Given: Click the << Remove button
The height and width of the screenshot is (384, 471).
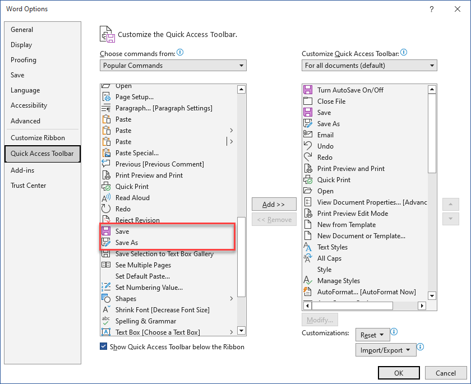Looking at the screenshot, I should pos(274,220).
